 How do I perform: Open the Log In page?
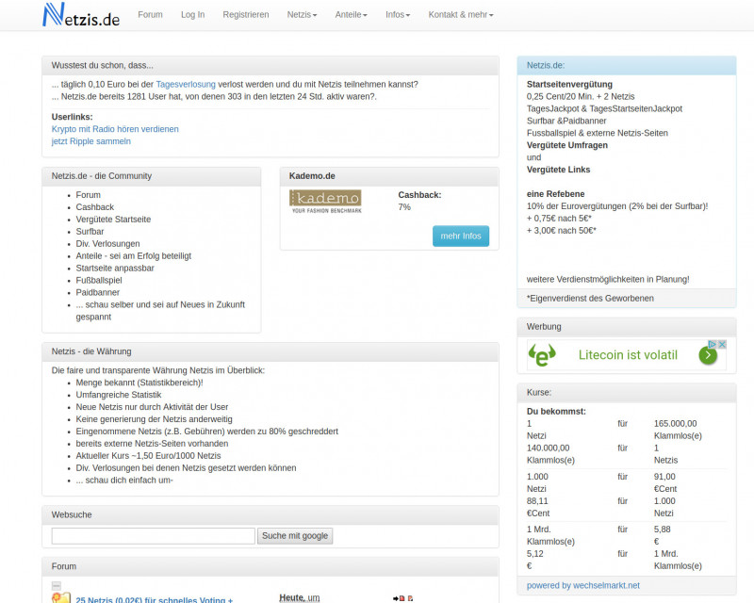pos(193,14)
